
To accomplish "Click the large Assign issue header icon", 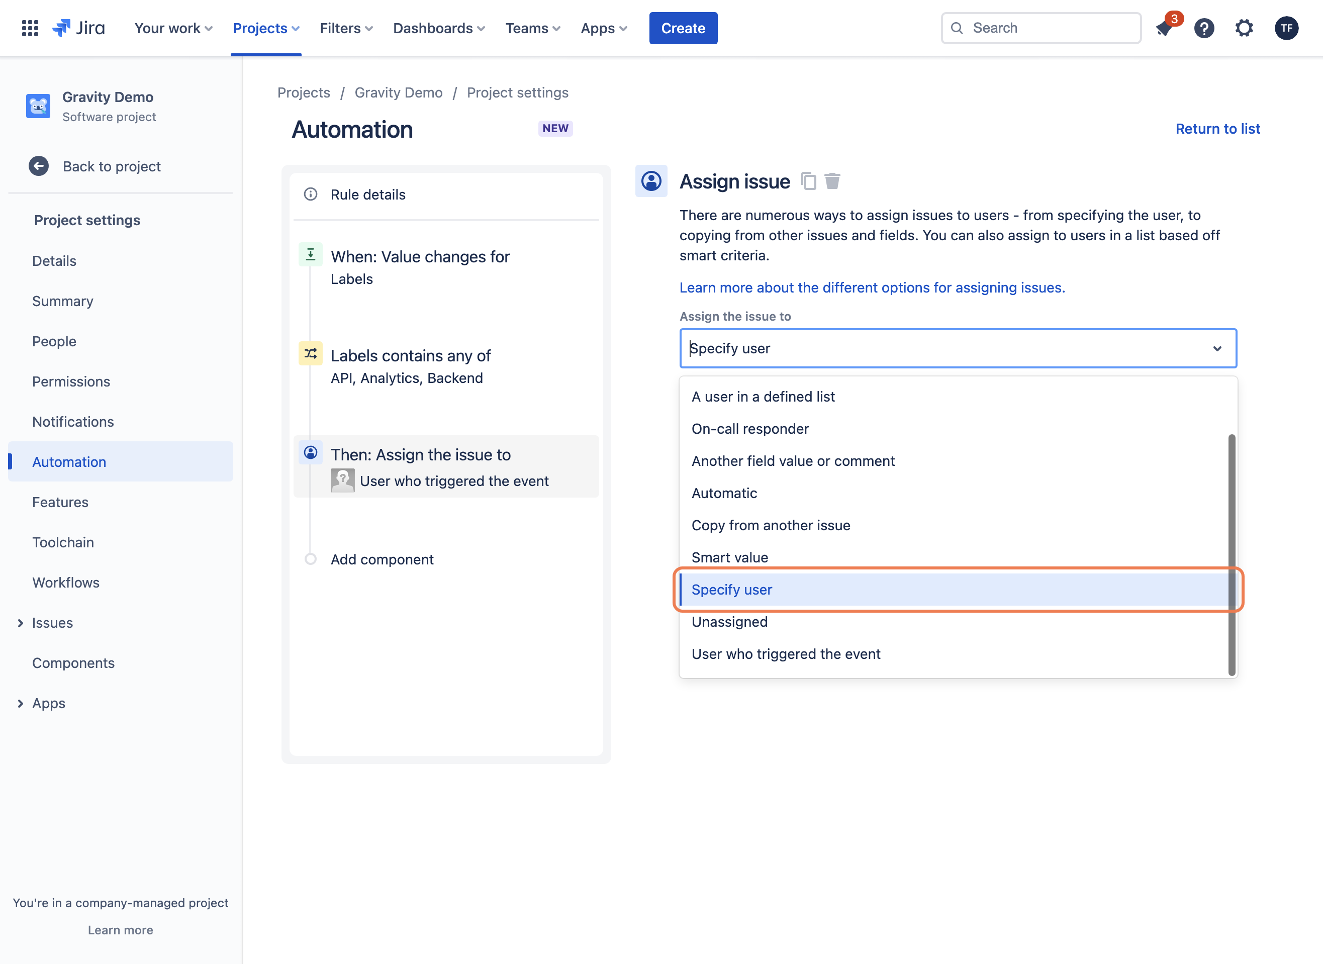I will tap(651, 181).
